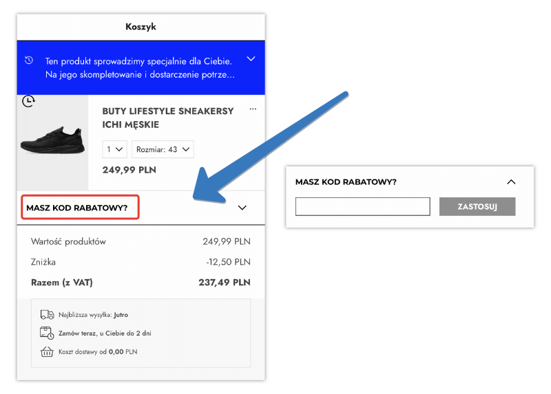Open the Rozmiar: 43 size dropdown
Viewport: 551px width, 394px height.
[163, 149]
